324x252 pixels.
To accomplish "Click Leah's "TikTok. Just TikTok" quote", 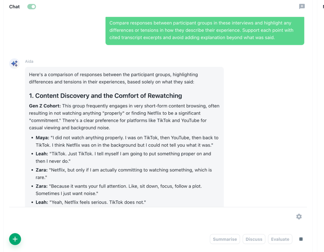I will pos(123,157).
